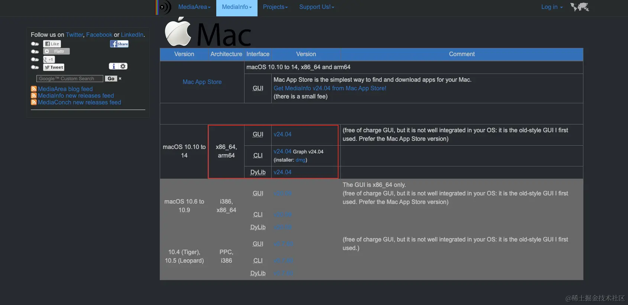Screen dimensions: 628x305
Task: Follow the Facebook link
Action: click(99, 35)
